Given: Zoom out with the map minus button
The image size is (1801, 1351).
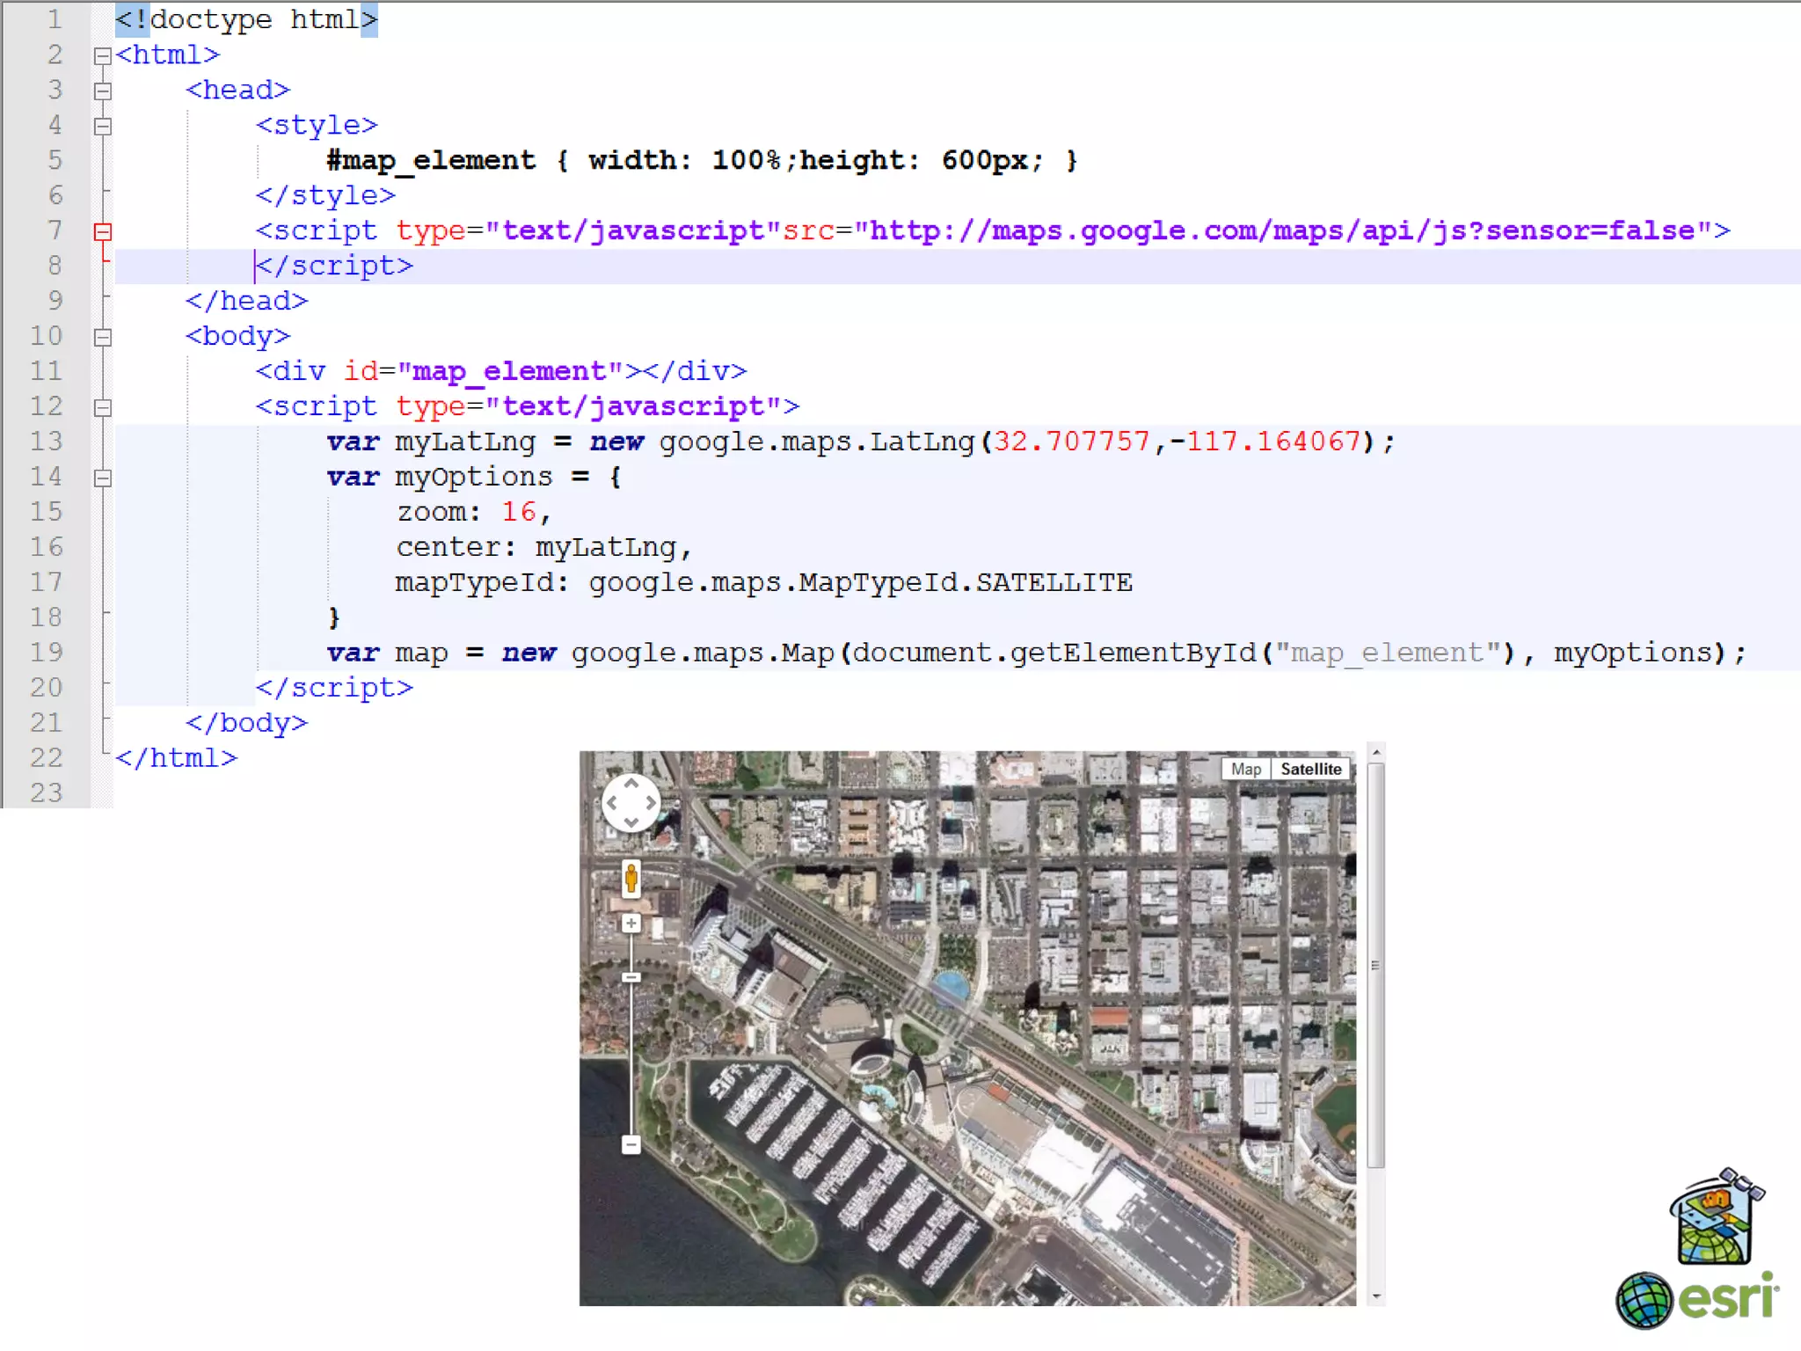Looking at the screenshot, I should pyautogui.click(x=631, y=1144).
